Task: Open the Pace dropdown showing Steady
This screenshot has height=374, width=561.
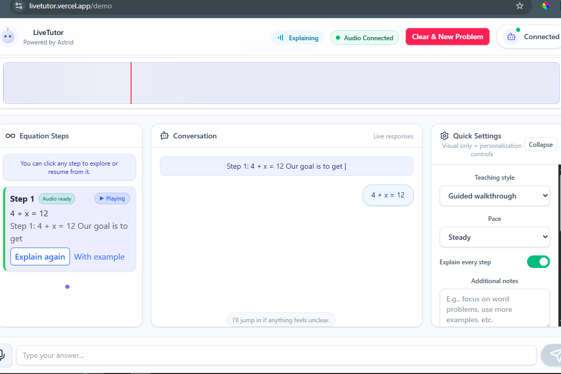Action: 495,237
